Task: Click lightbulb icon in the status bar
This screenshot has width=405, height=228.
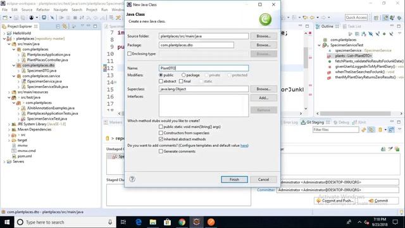Action: point(402,212)
